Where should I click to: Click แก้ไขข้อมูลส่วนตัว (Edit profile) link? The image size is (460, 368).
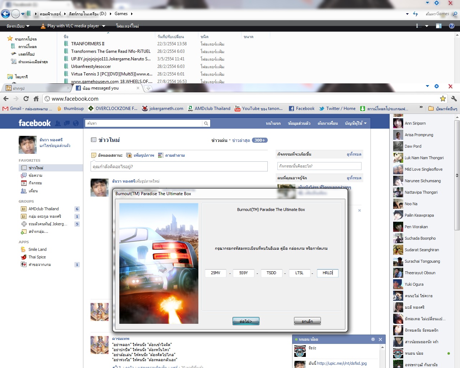[55, 146]
